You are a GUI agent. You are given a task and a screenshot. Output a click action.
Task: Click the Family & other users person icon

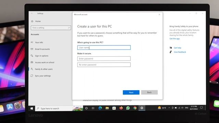tap(32, 69)
